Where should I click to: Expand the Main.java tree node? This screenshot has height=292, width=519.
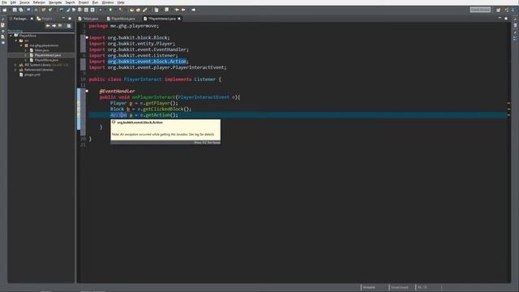[26, 50]
